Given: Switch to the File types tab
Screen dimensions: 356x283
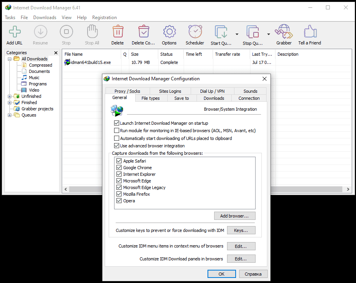Looking at the screenshot, I should [150, 98].
